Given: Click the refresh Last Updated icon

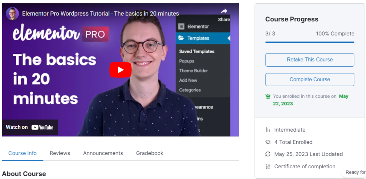Looking at the screenshot, I should [268, 154].
